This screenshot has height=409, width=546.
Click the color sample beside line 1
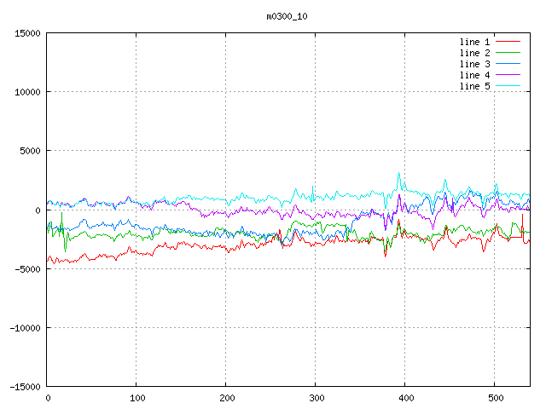click(508, 42)
